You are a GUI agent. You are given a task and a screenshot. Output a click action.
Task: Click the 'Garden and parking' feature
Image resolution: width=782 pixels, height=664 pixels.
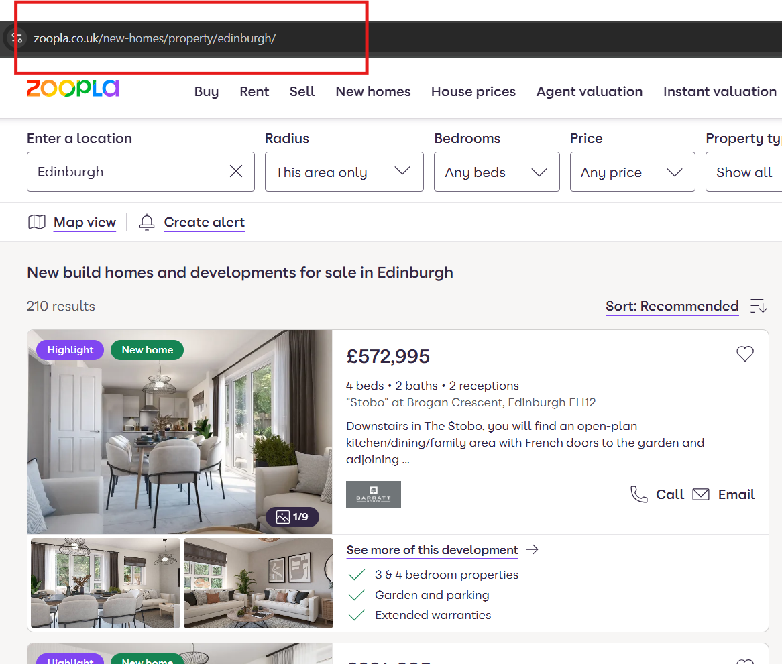pos(432,595)
